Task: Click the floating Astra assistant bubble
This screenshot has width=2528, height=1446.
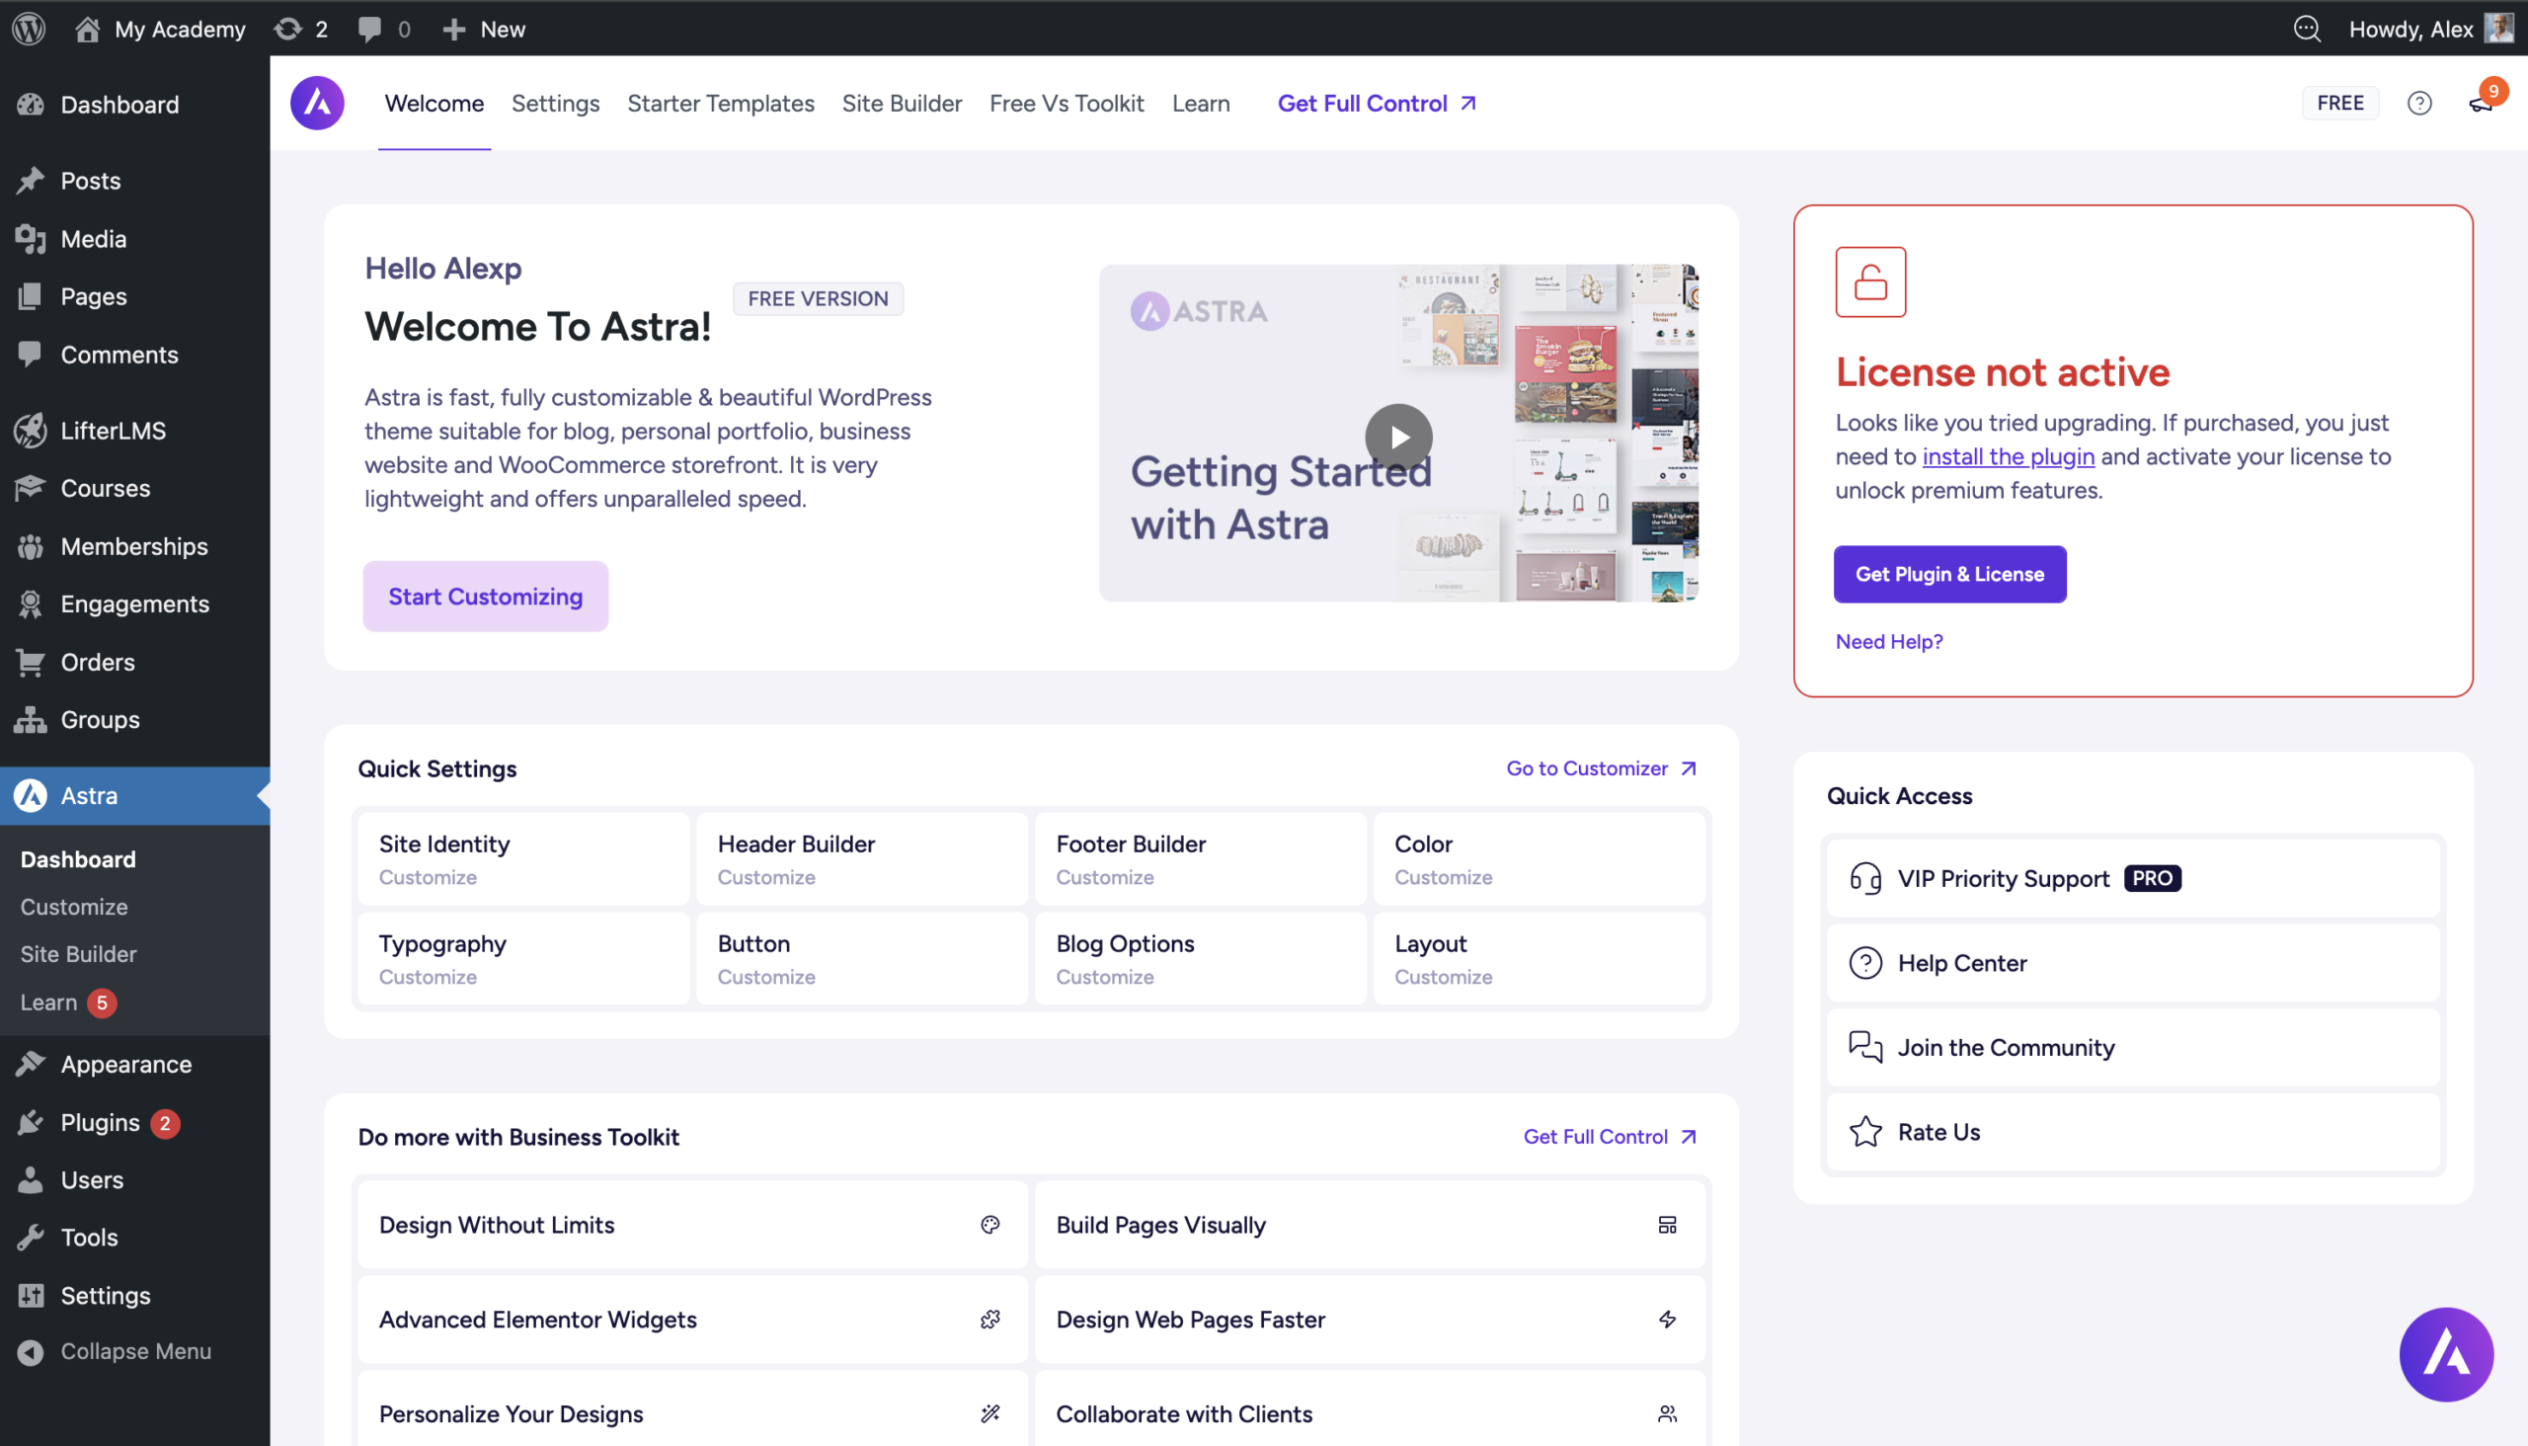Action: tap(2446, 1353)
